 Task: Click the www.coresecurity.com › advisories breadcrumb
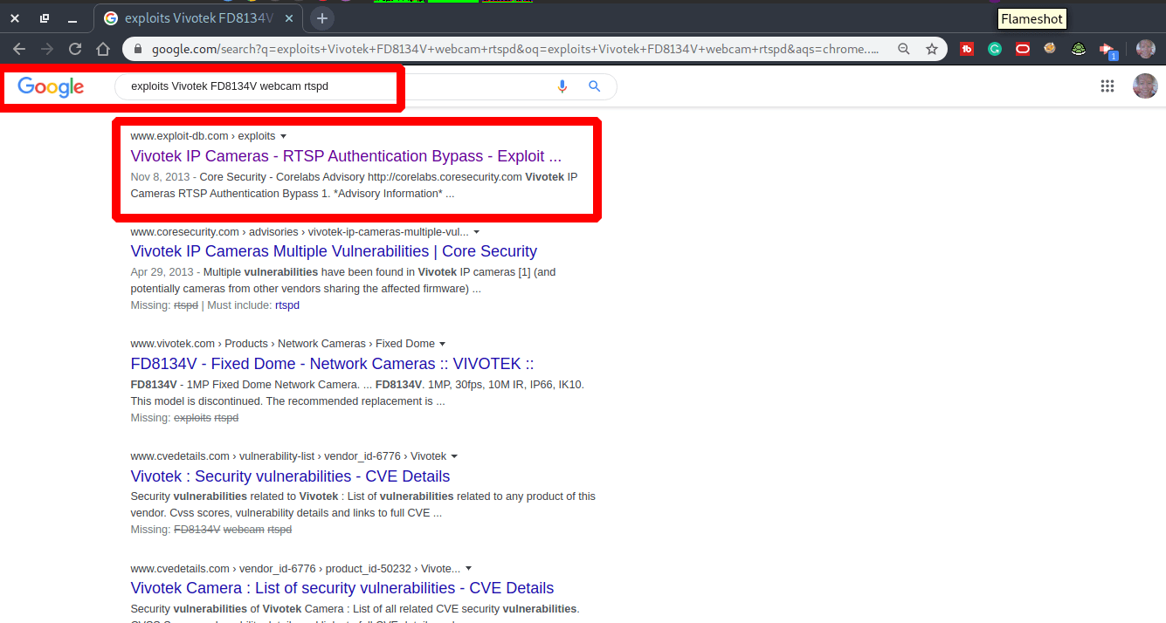tap(300, 232)
